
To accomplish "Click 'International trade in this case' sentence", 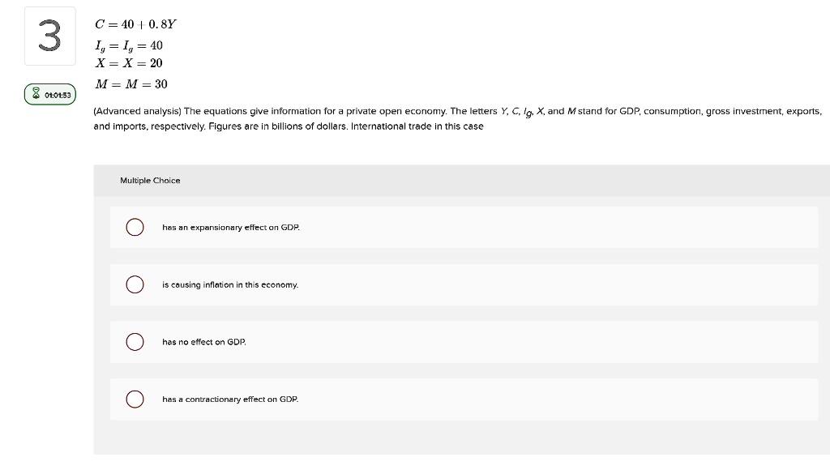I will tap(417, 126).
